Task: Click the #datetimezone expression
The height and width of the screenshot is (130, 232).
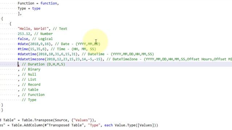Action: [60, 59]
